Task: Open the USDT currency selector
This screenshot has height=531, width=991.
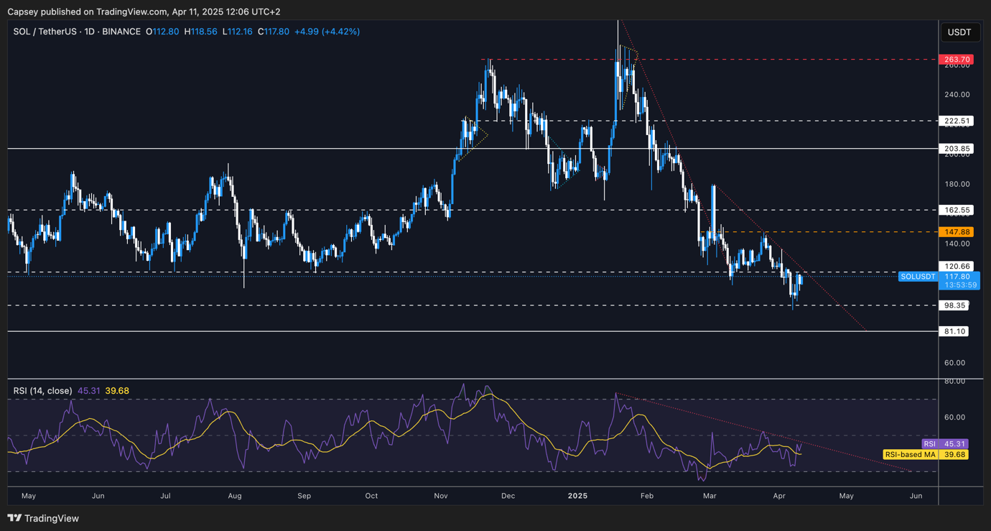Action: [x=959, y=32]
